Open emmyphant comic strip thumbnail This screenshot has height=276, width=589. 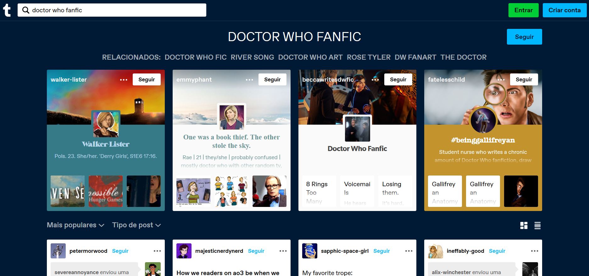coord(193,191)
